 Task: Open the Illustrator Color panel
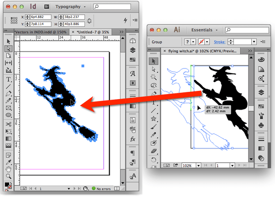(x=261, y=60)
